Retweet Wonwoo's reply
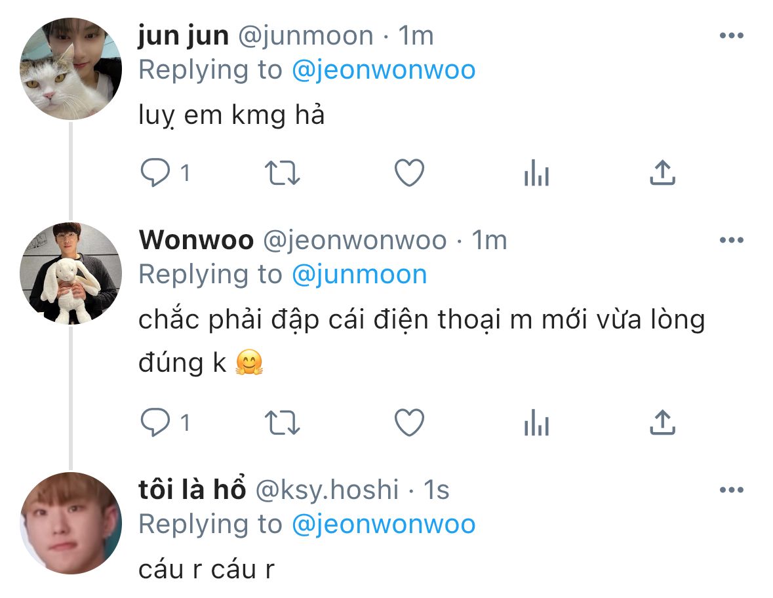This screenshot has height=598, width=773. point(282,423)
